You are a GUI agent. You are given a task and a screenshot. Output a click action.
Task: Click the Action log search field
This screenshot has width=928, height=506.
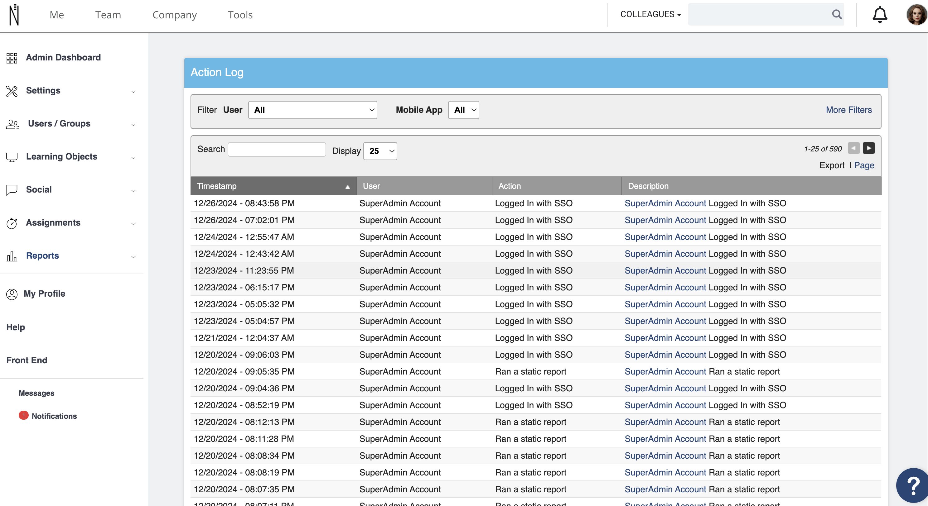[277, 149]
